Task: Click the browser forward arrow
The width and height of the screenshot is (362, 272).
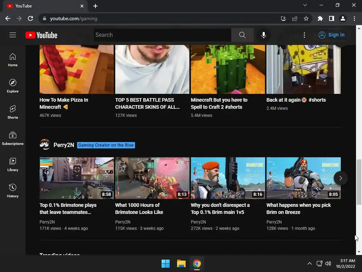Action: point(19,18)
